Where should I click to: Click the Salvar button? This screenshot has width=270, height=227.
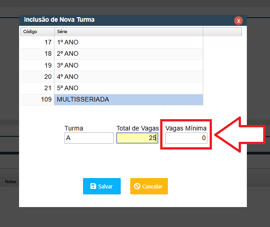(x=102, y=186)
